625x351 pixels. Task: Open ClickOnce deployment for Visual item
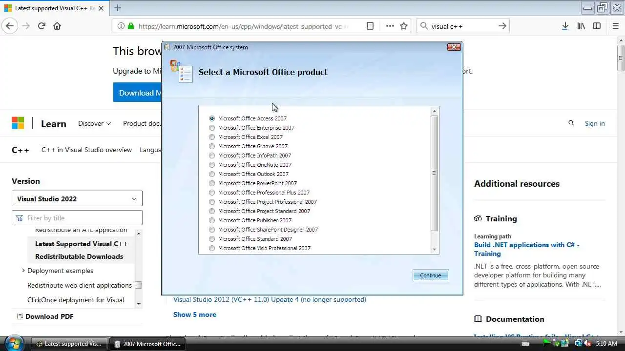(x=76, y=300)
